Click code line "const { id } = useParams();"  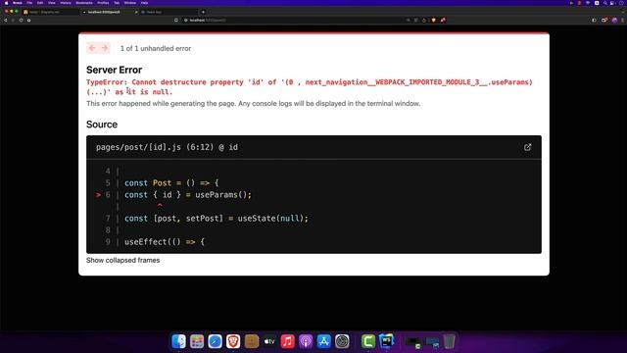click(x=188, y=195)
